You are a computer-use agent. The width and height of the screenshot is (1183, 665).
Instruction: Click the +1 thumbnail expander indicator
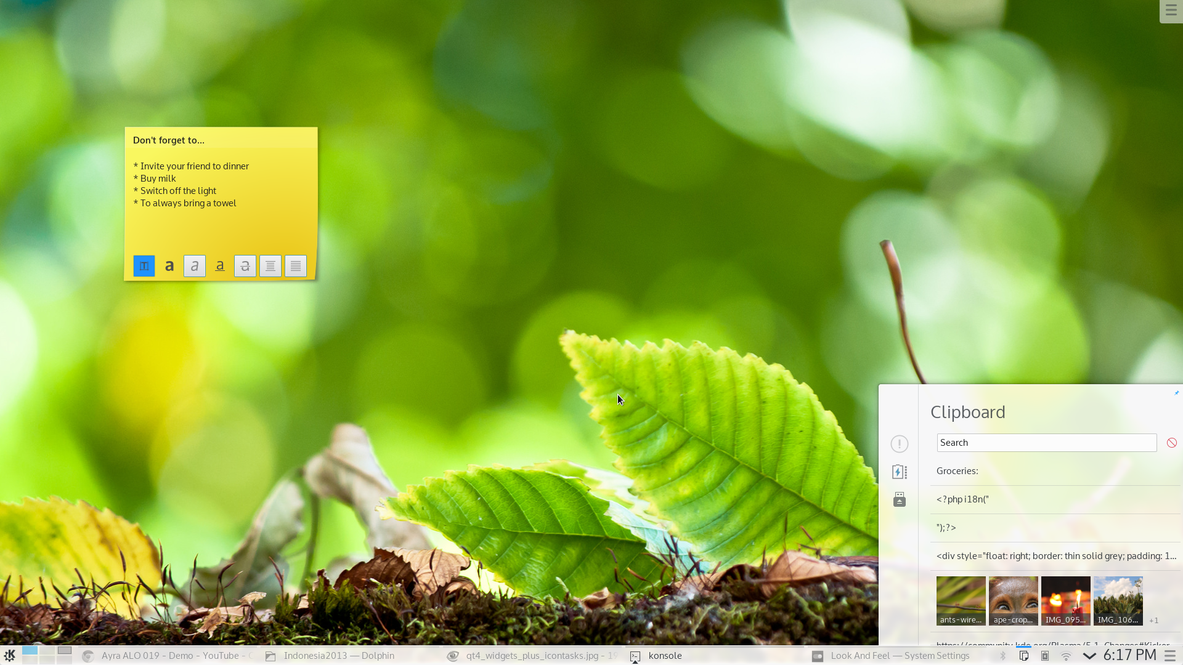coord(1154,620)
